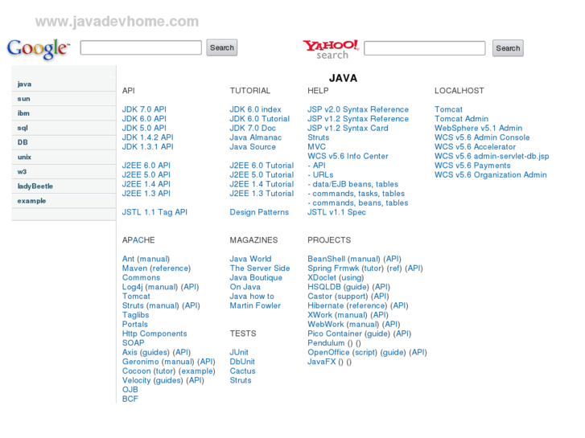This screenshot has height=438, width=585.
Task: Select the java sidebar item
Action: (x=64, y=84)
